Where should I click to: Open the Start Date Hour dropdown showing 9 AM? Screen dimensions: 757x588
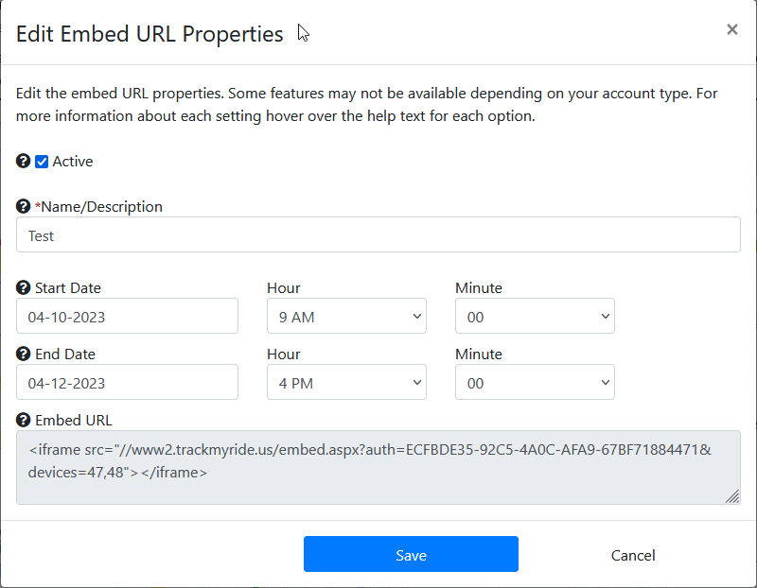pos(346,316)
